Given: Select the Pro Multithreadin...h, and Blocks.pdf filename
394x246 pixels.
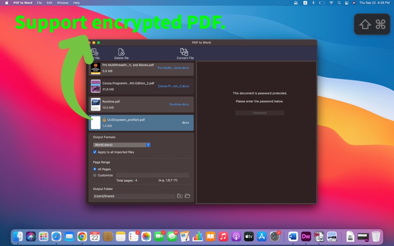Looking at the screenshot, I should click(128, 65).
